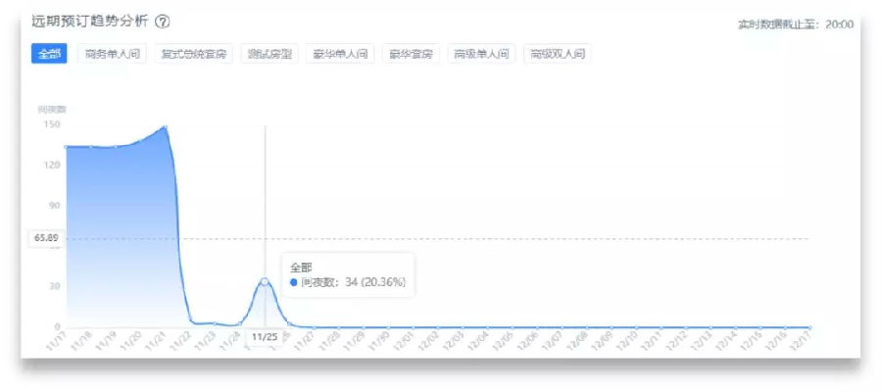Image resolution: width=882 pixels, height=392 pixels.
Task: Click the tooltip text 间夜数: 34 (20.36%)
Action: click(x=353, y=282)
